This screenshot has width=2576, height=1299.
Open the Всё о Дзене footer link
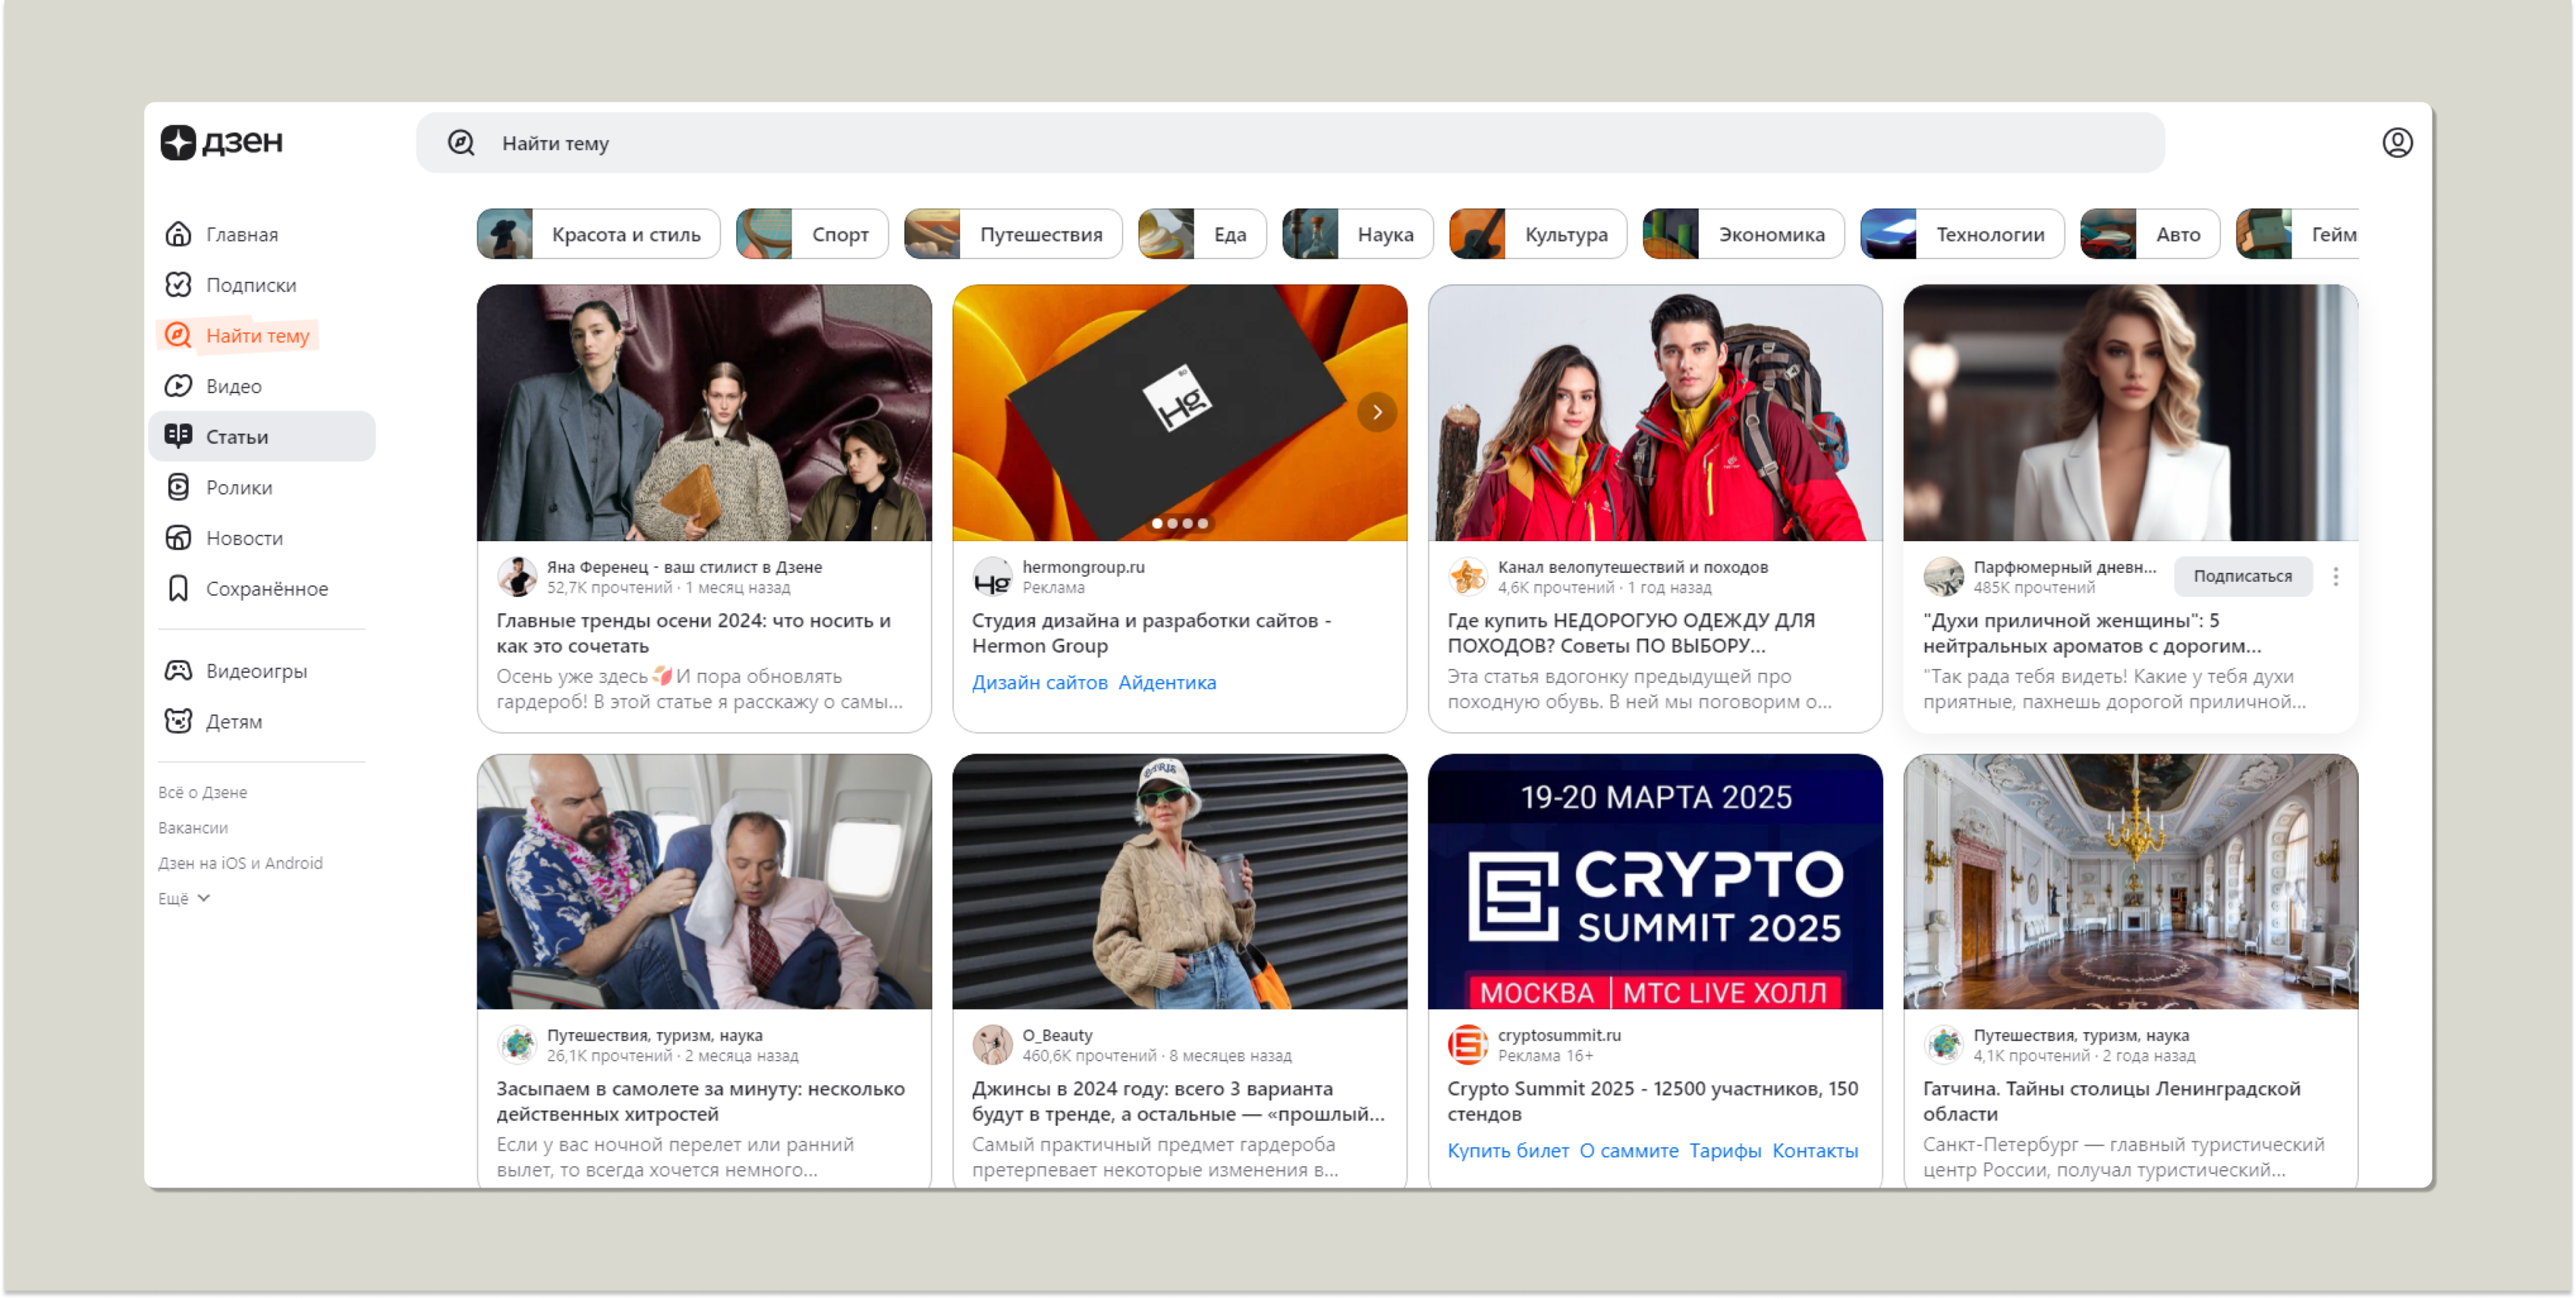click(x=203, y=793)
